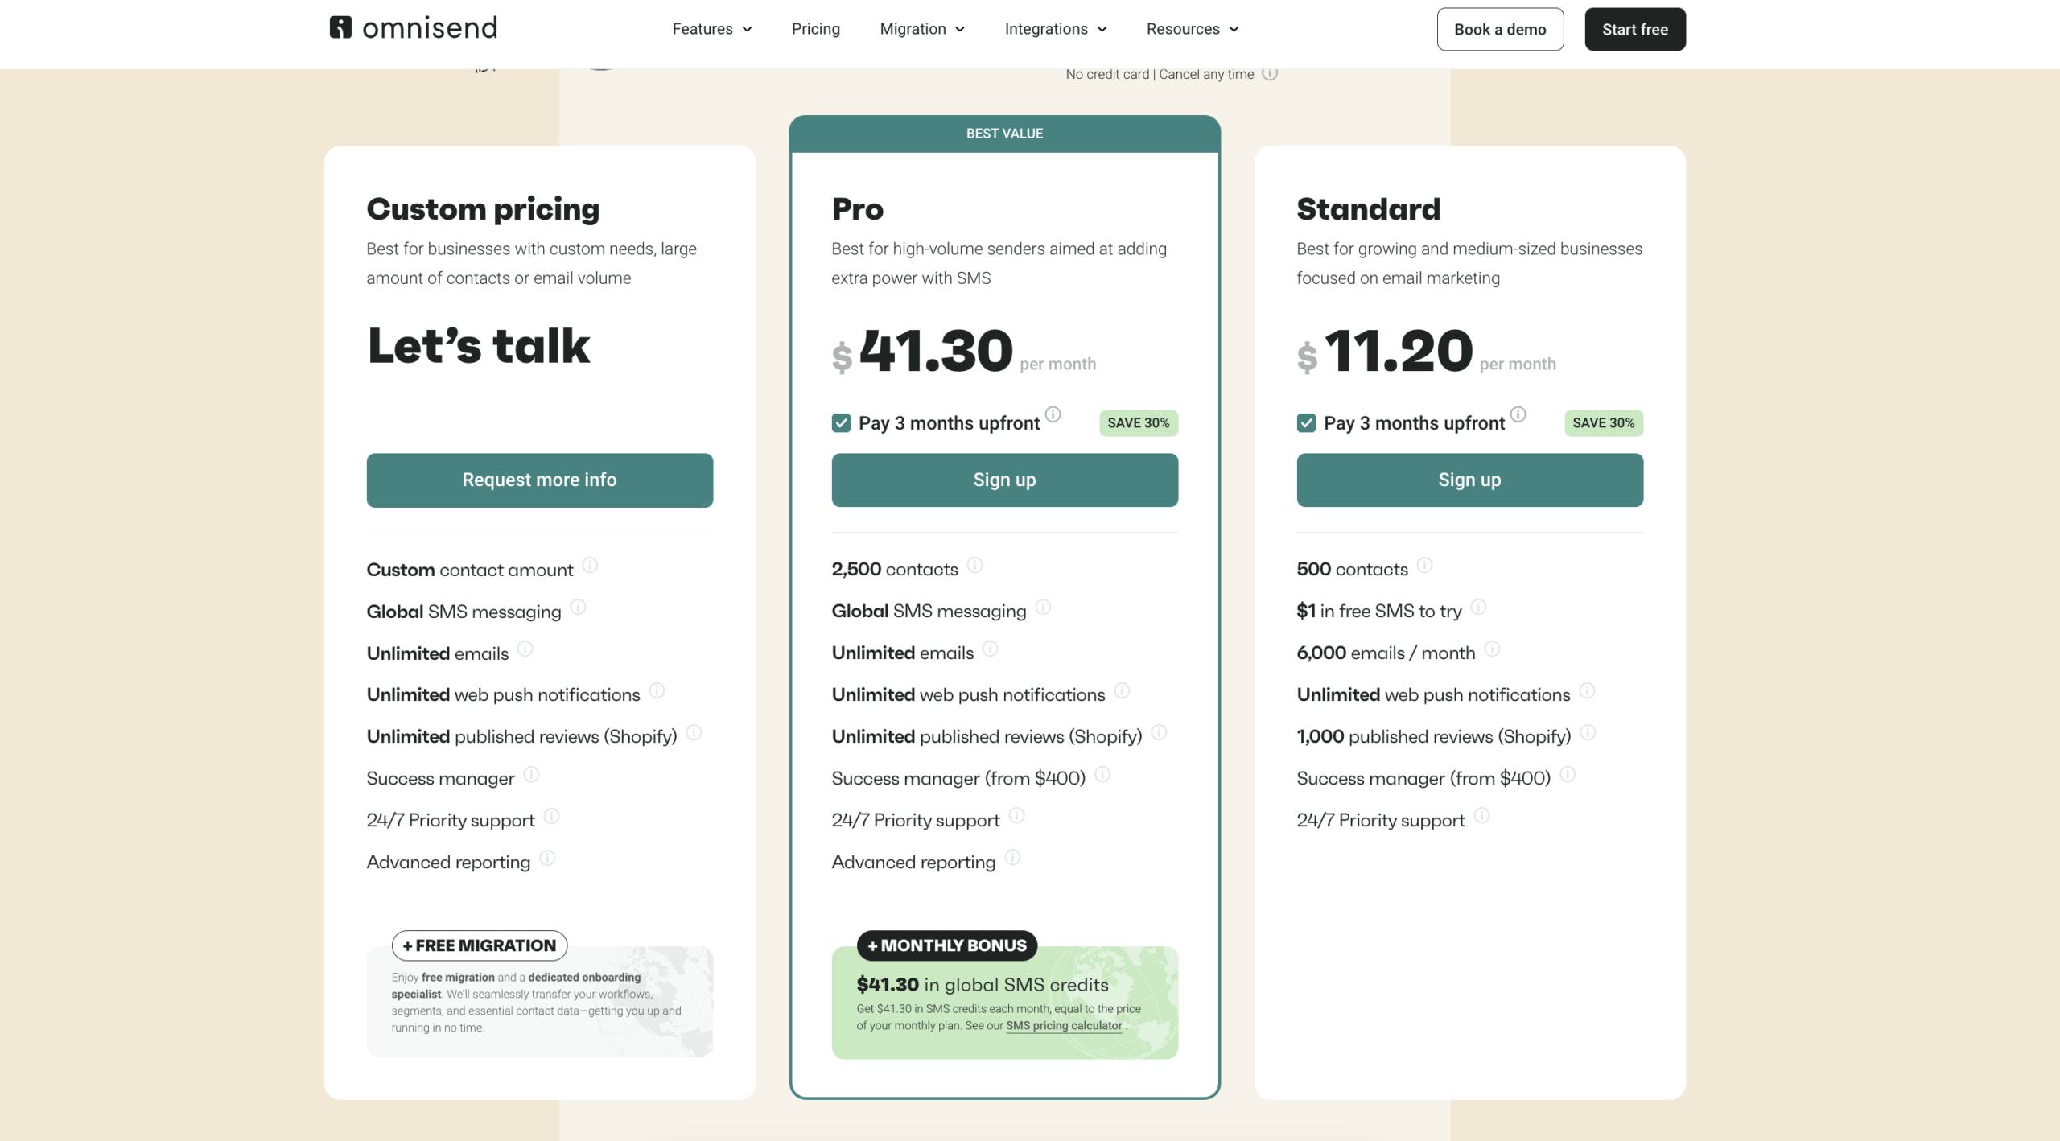
Task: Click the Omnisend logo
Action: (414, 28)
